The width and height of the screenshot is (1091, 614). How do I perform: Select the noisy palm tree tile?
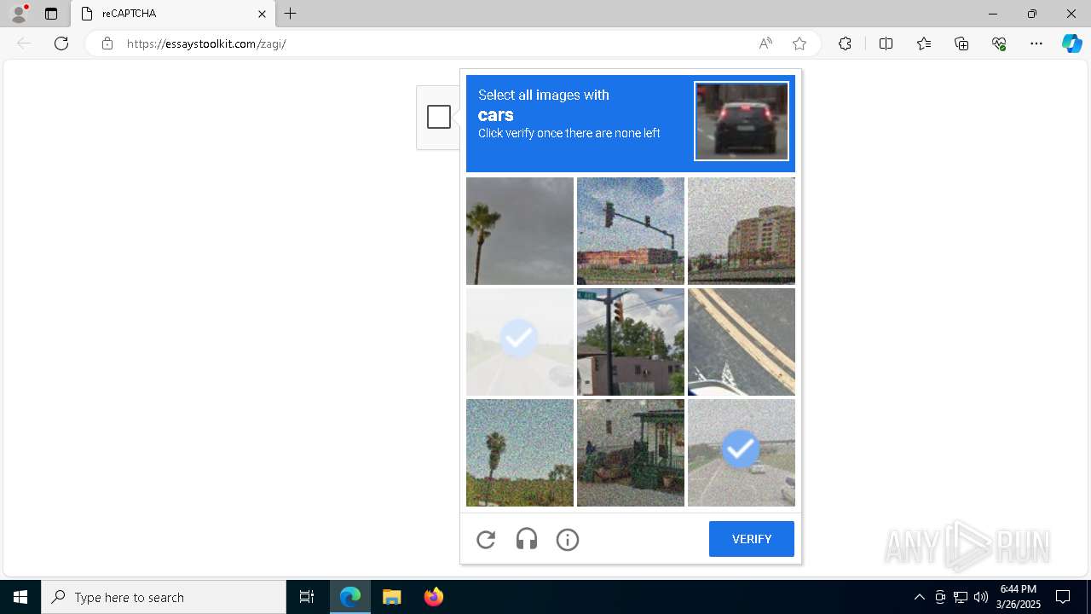coord(520,453)
